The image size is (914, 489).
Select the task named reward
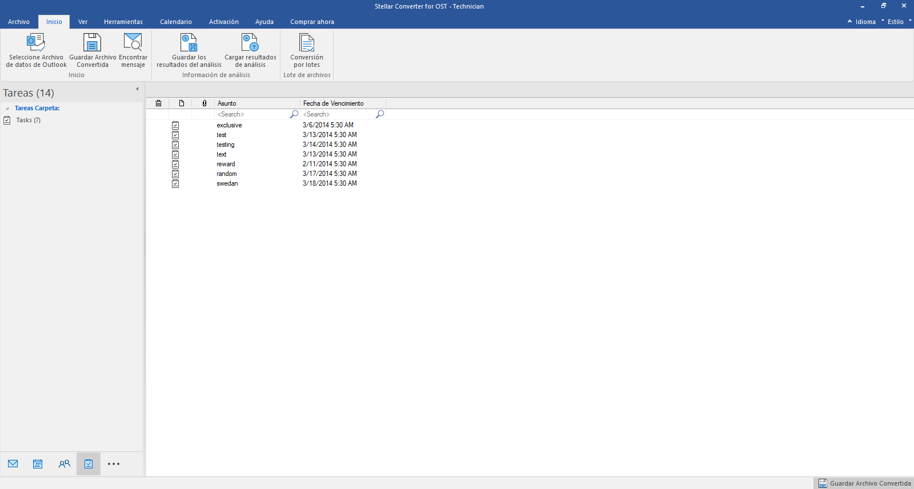(226, 164)
